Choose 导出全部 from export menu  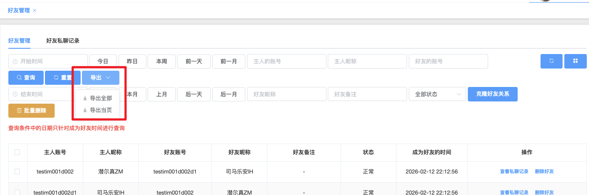tap(97, 98)
